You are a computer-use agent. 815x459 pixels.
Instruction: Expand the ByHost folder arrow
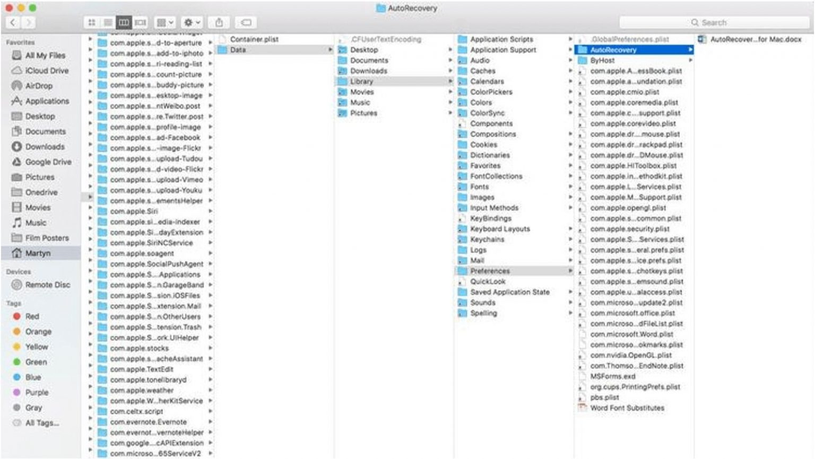(x=690, y=60)
